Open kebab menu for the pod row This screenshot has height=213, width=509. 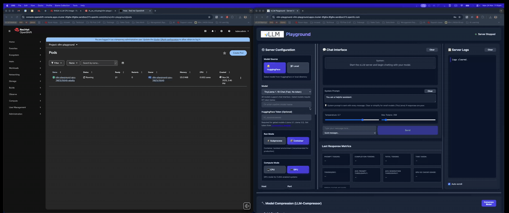[240, 78]
